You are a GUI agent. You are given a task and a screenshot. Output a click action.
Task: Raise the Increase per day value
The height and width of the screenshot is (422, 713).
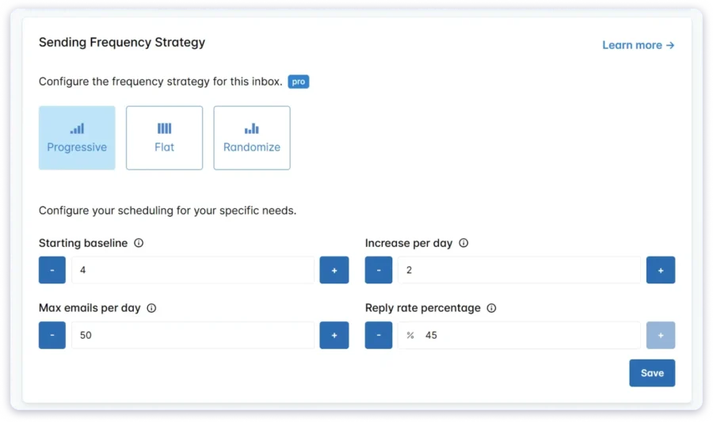661,270
